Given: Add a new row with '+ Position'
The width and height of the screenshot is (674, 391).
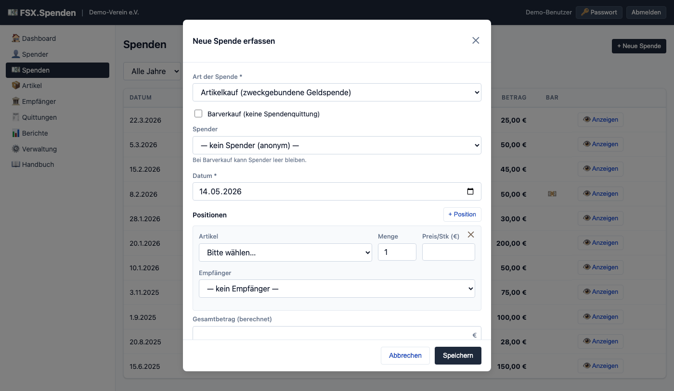Looking at the screenshot, I should 462,214.
